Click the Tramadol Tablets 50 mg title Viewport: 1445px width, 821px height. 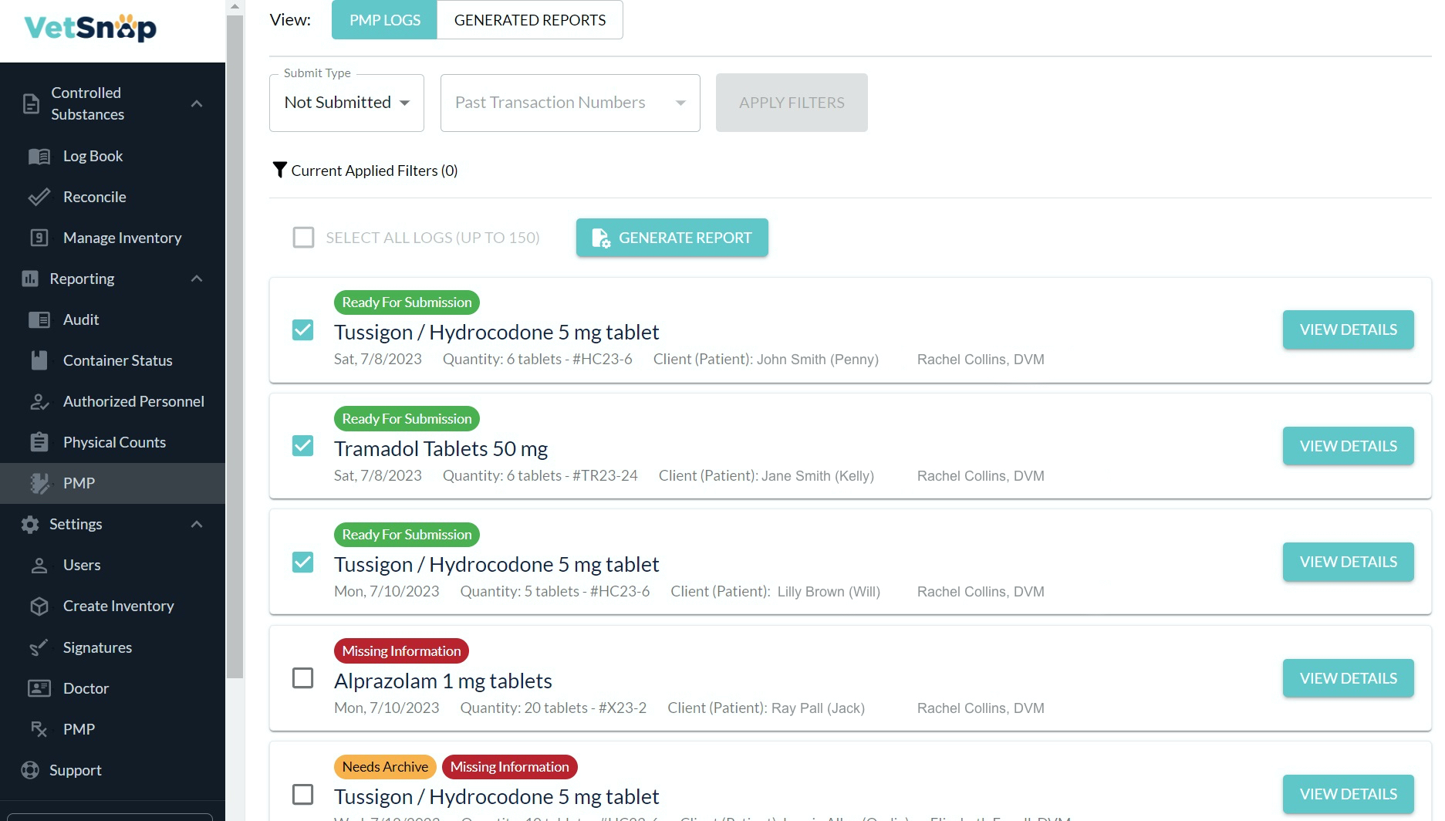tap(441, 449)
